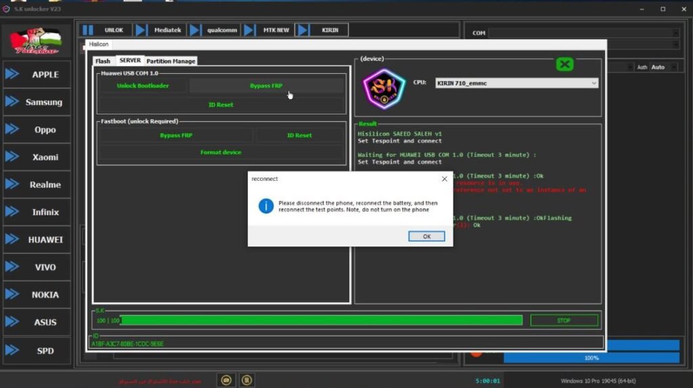Click the blue 100% progress bar
The width and height of the screenshot is (693, 388).
coord(591,358)
